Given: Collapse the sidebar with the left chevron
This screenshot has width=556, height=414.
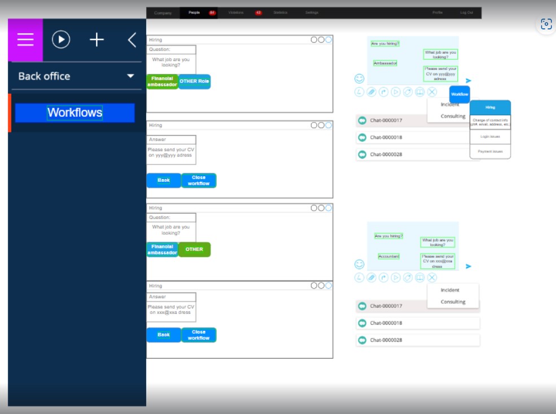Looking at the screenshot, I should tap(132, 40).
